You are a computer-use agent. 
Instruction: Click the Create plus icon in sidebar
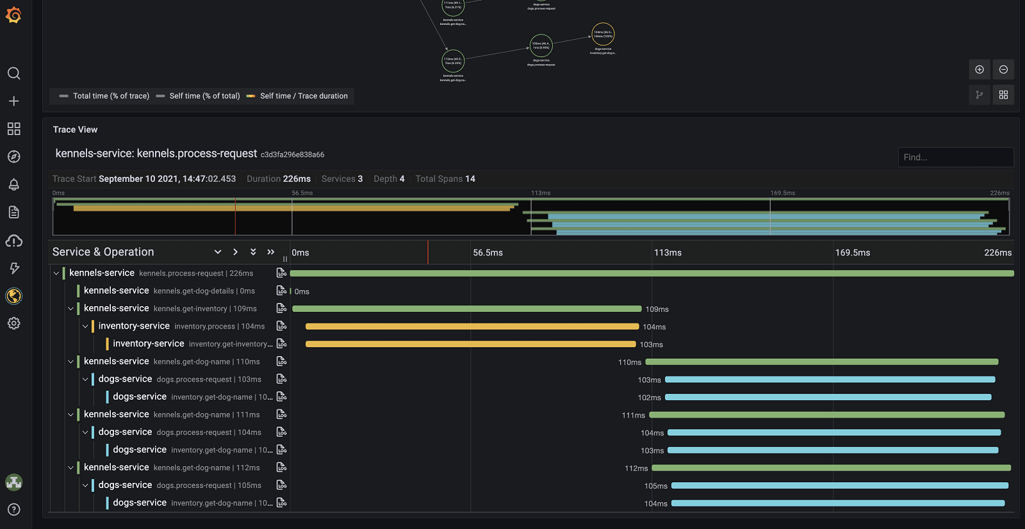[x=13, y=101]
